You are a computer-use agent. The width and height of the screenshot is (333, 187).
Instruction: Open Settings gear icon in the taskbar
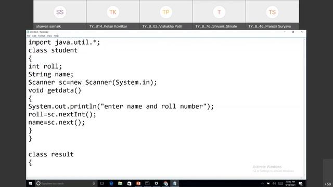point(157,183)
